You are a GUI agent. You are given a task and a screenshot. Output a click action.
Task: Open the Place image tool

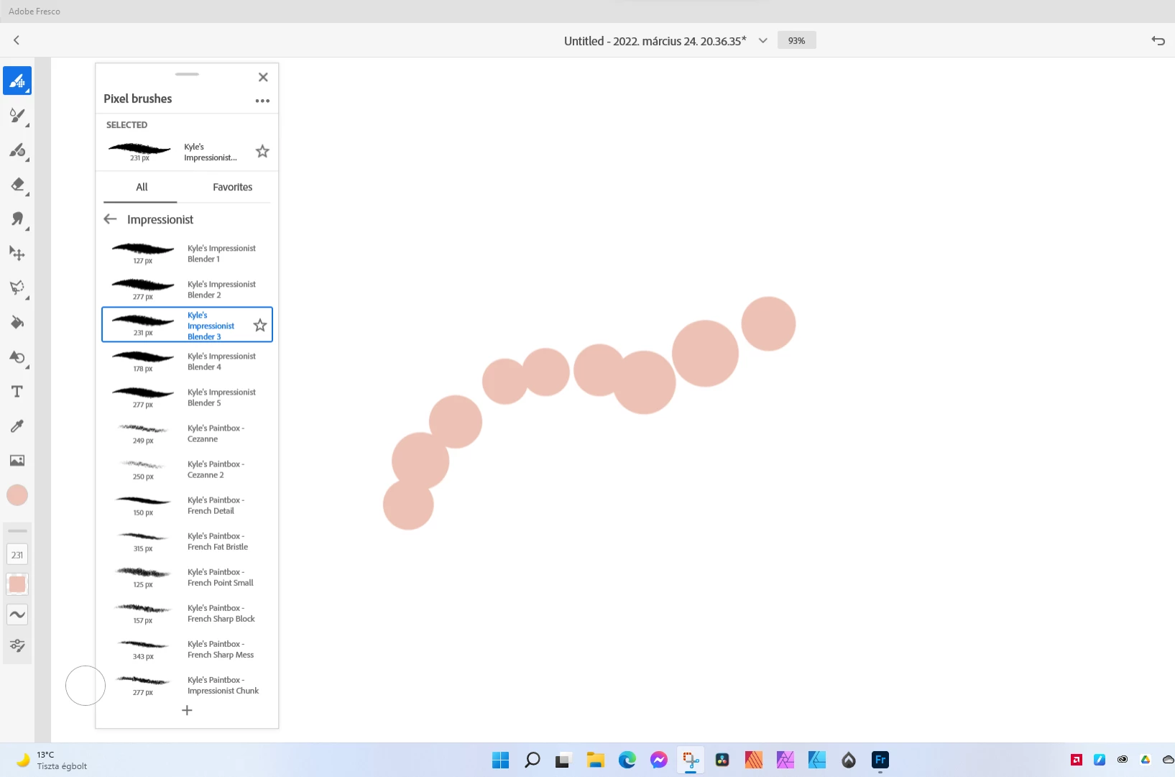tap(17, 461)
